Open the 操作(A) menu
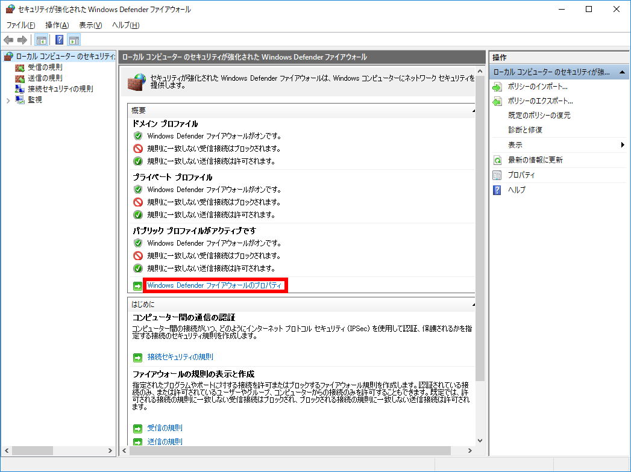 coord(57,25)
